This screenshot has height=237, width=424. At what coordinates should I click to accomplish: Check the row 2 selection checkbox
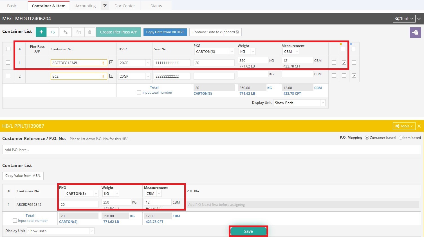(x=8, y=76)
